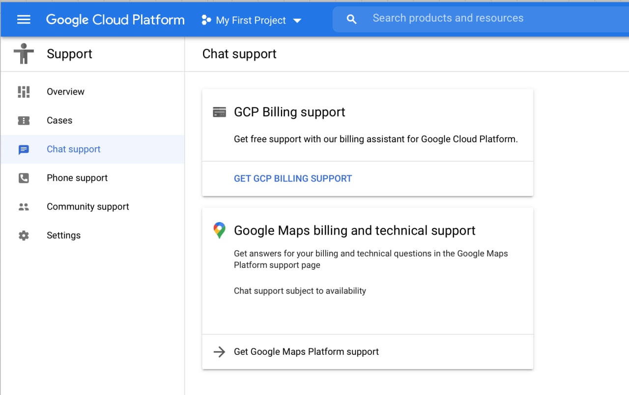
Task: Click the 'Chat support subject to availability' text
Action: click(300, 291)
